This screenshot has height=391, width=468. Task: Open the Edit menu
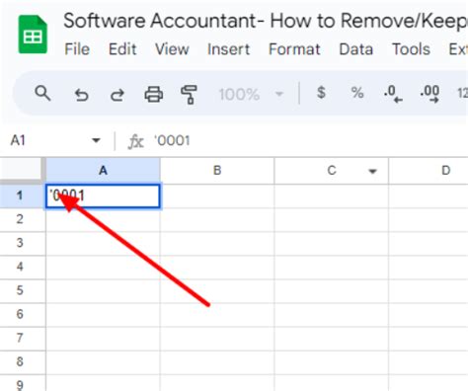pos(122,49)
